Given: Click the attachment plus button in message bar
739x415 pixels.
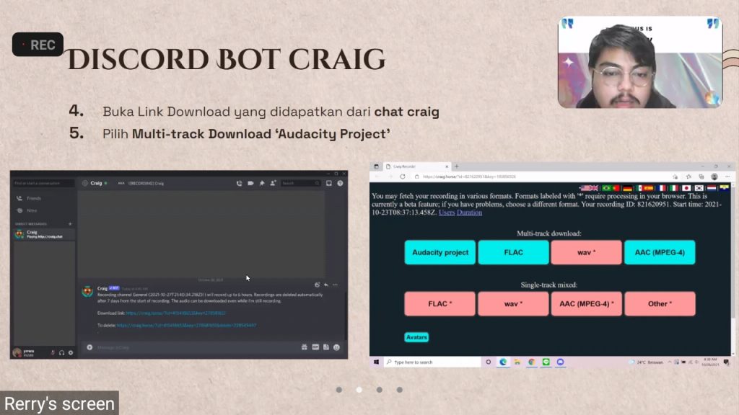Looking at the screenshot, I should pos(89,347).
